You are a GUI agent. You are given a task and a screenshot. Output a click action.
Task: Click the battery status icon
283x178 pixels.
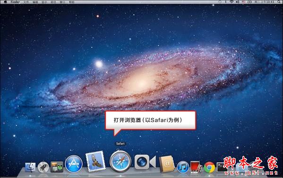pos(249,2)
